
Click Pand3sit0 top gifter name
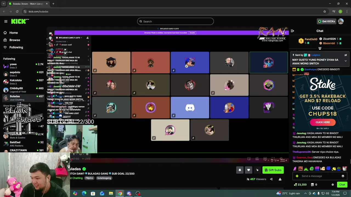tap(311, 39)
